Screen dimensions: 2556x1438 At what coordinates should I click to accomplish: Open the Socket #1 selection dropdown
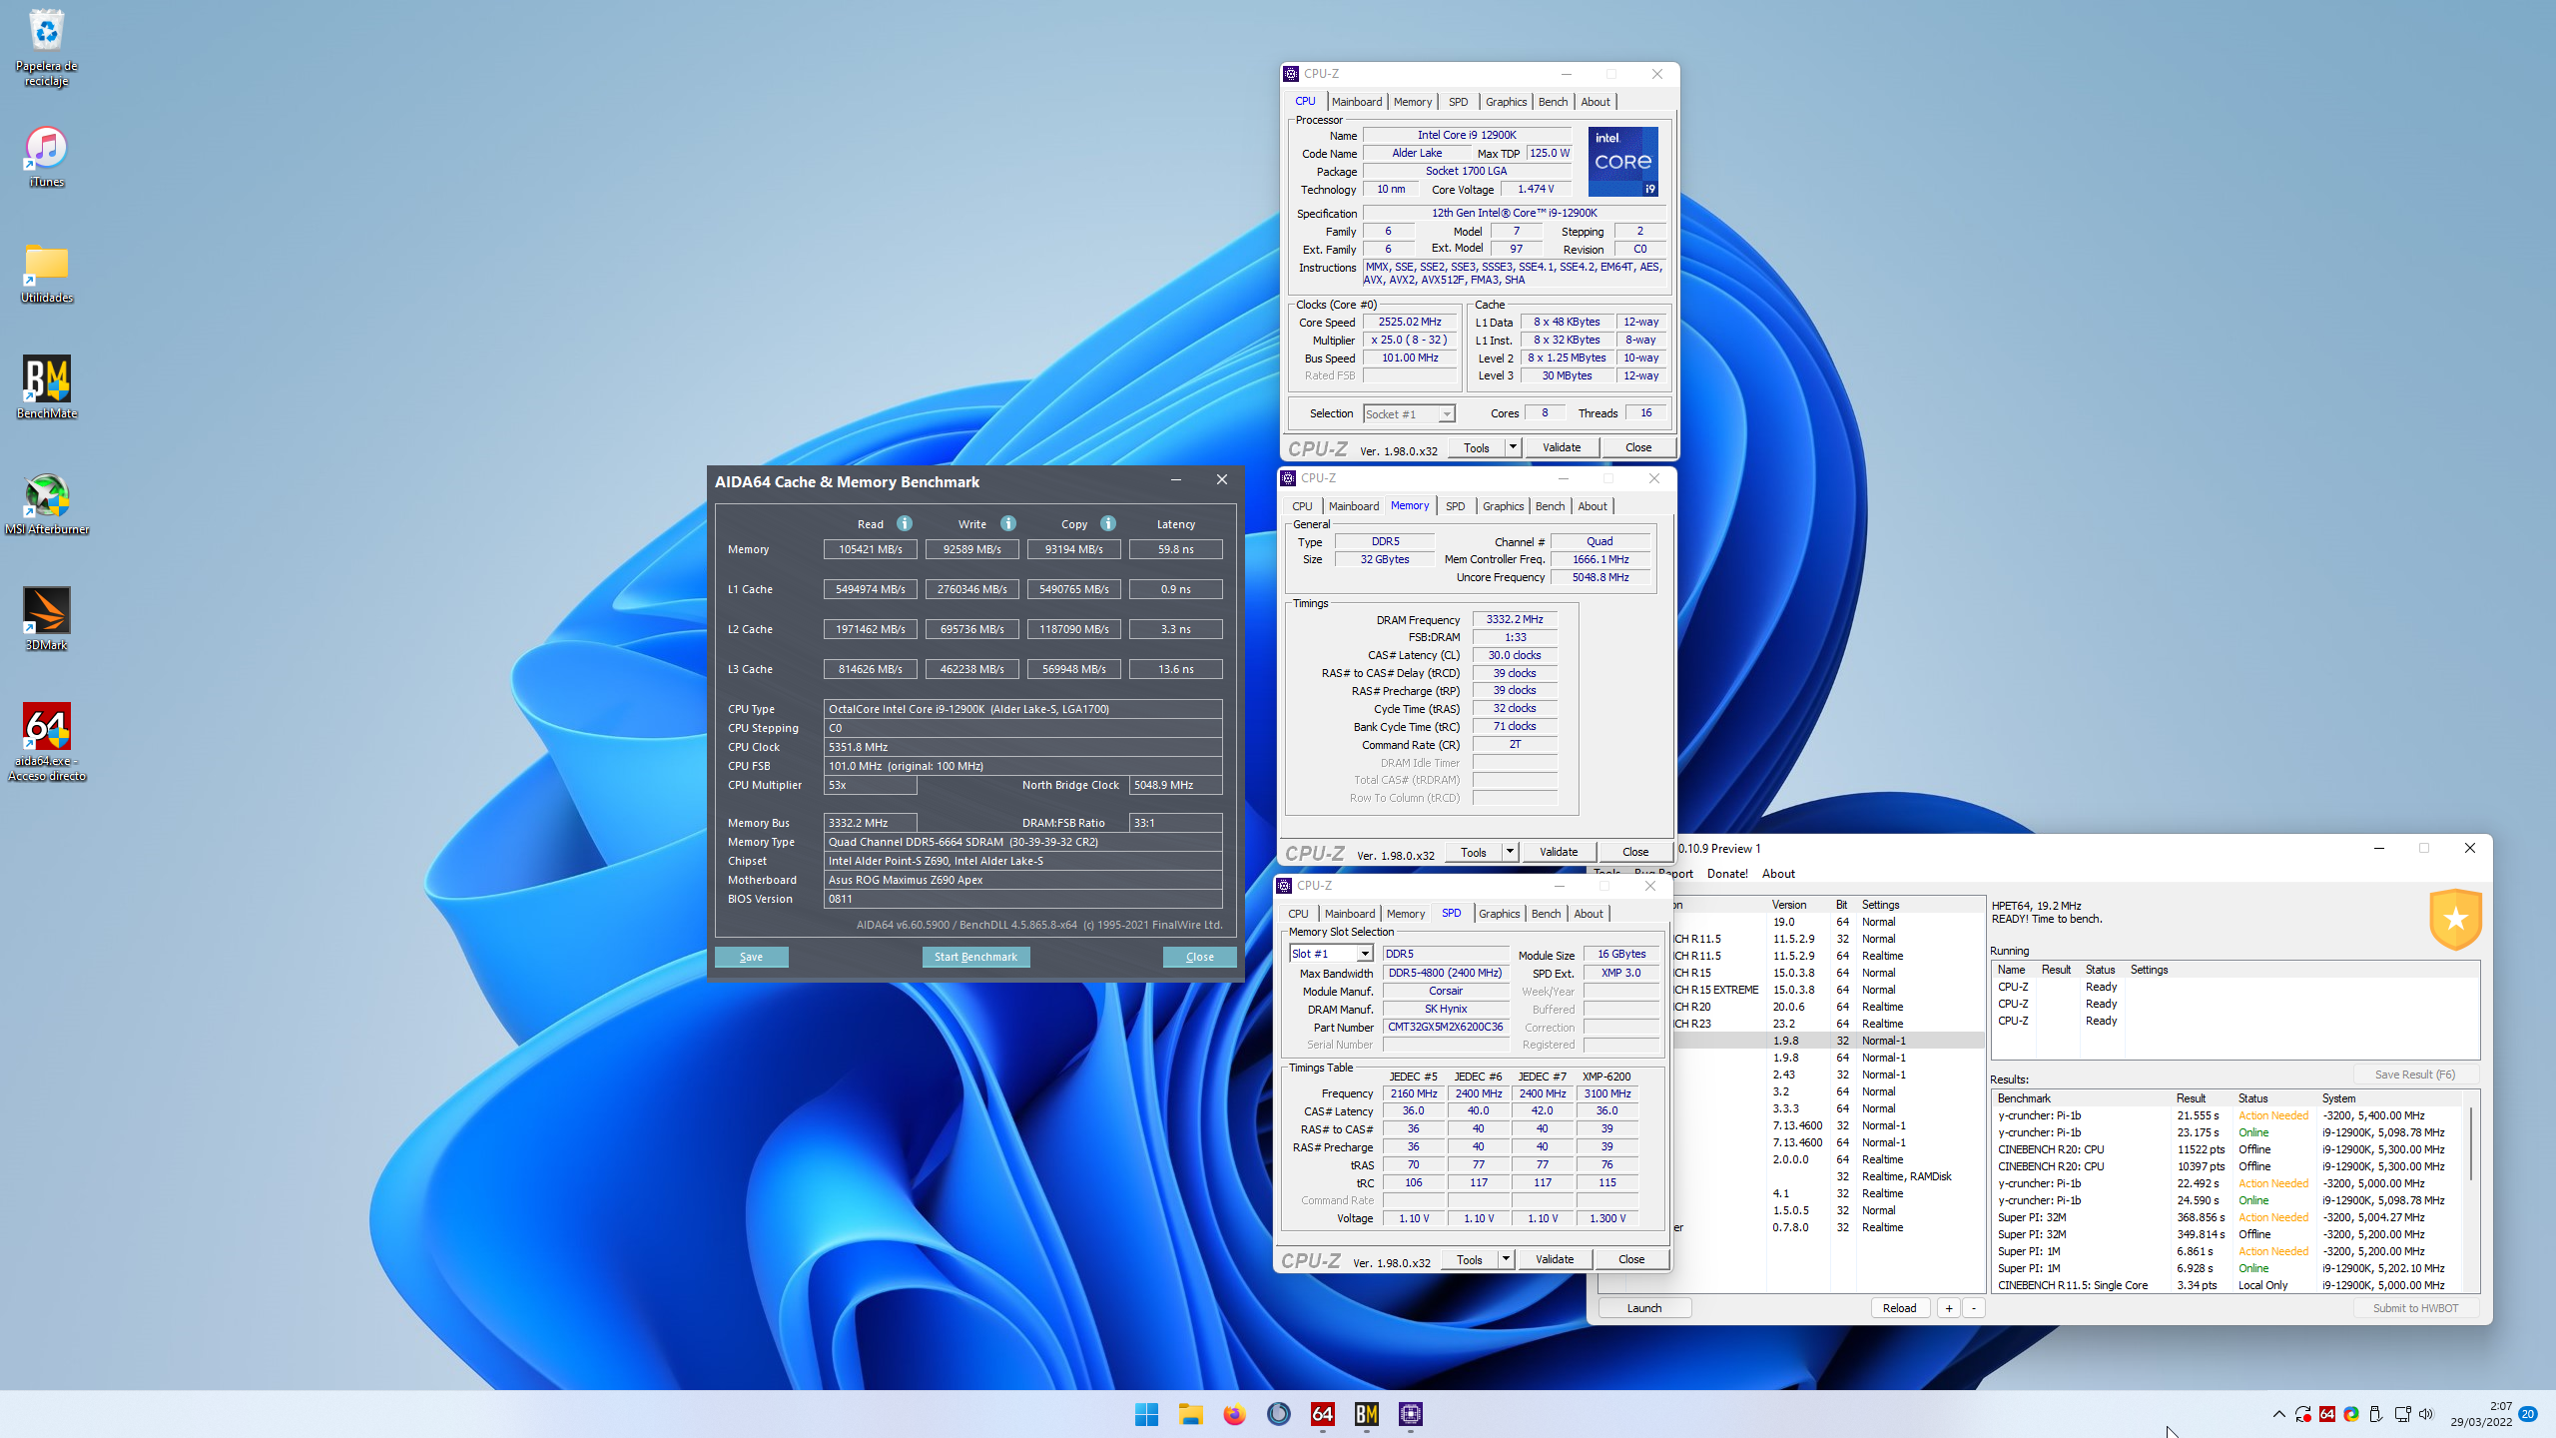click(1409, 414)
